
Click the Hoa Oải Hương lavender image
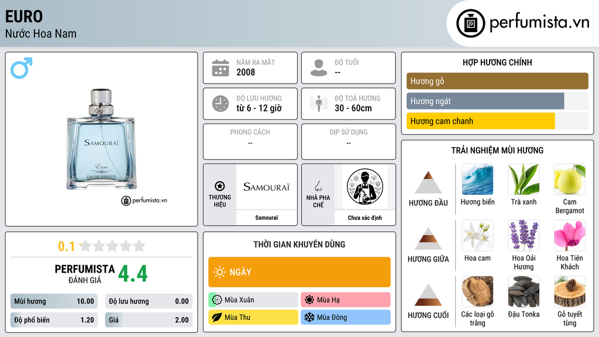(524, 236)
